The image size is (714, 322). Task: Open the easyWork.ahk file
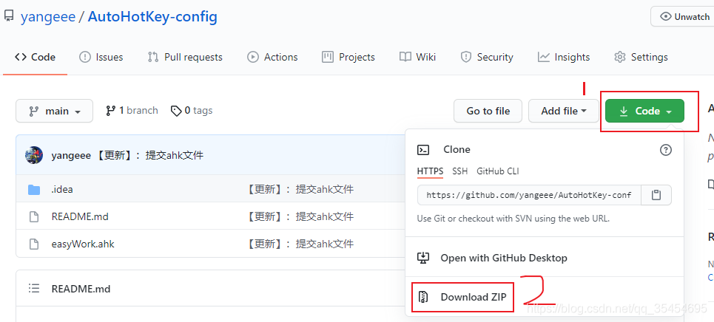83,244
